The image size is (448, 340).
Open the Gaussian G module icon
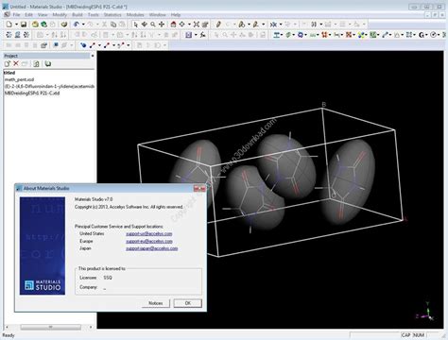[x=422, y=35]
